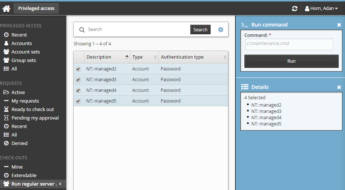Open Denied requests in sidebar
Viewport: 345px width, 190px height.
pyautogui.click(x=19, y=143)
